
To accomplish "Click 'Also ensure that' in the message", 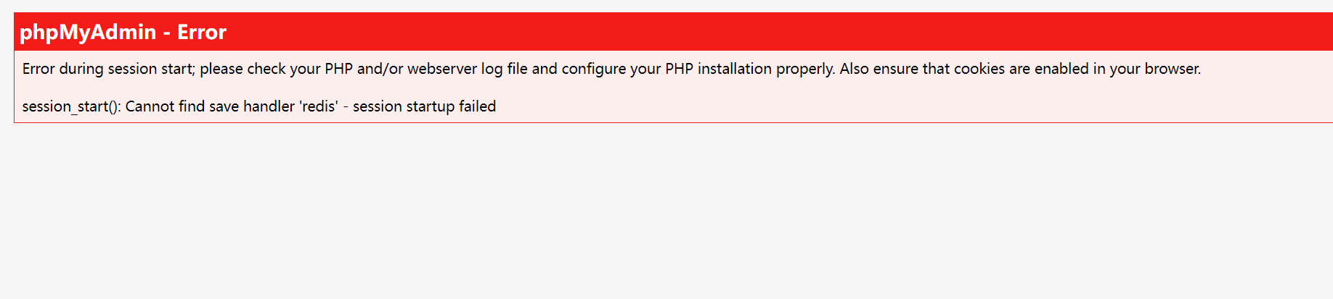I will [x=879, y=69].
